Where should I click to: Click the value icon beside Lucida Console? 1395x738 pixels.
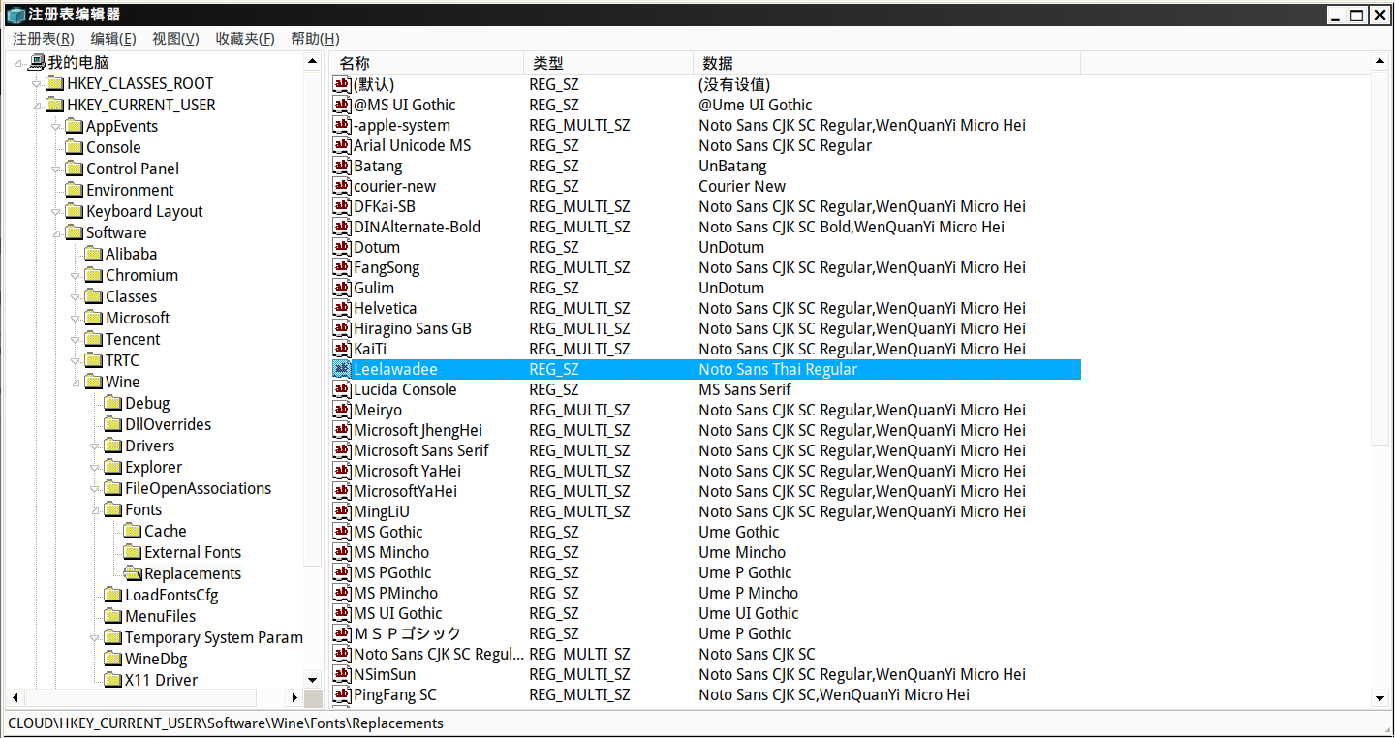click(x=342, y=389)
